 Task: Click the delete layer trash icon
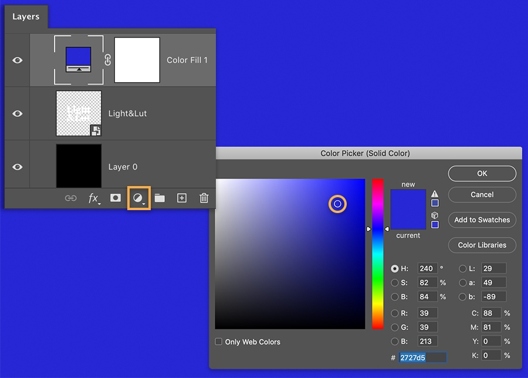coord(204,198)
